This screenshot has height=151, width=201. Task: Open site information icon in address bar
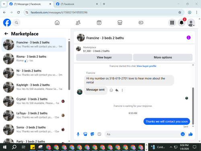pos(27,12)
